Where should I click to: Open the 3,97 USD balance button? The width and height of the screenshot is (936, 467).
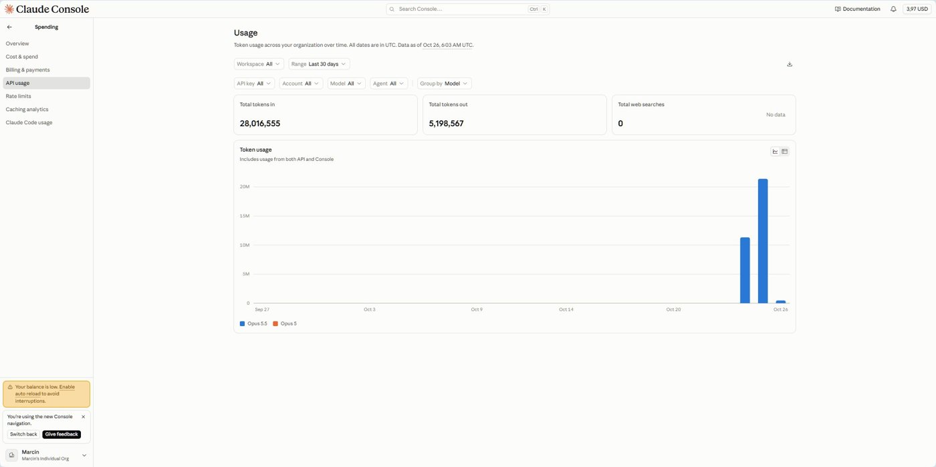[x=917, y=9]
